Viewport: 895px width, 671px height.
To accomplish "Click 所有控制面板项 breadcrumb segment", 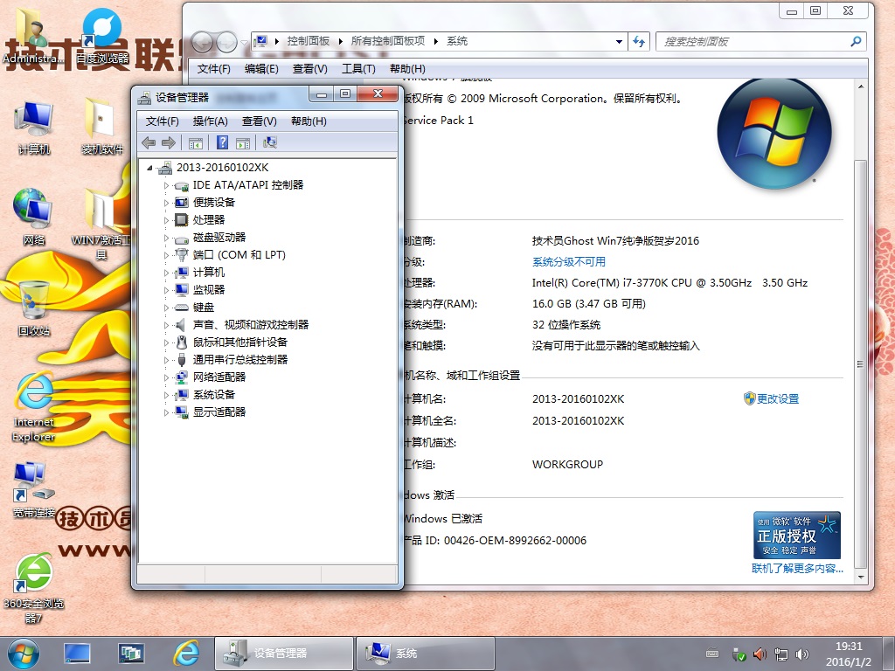I will 387,41.
